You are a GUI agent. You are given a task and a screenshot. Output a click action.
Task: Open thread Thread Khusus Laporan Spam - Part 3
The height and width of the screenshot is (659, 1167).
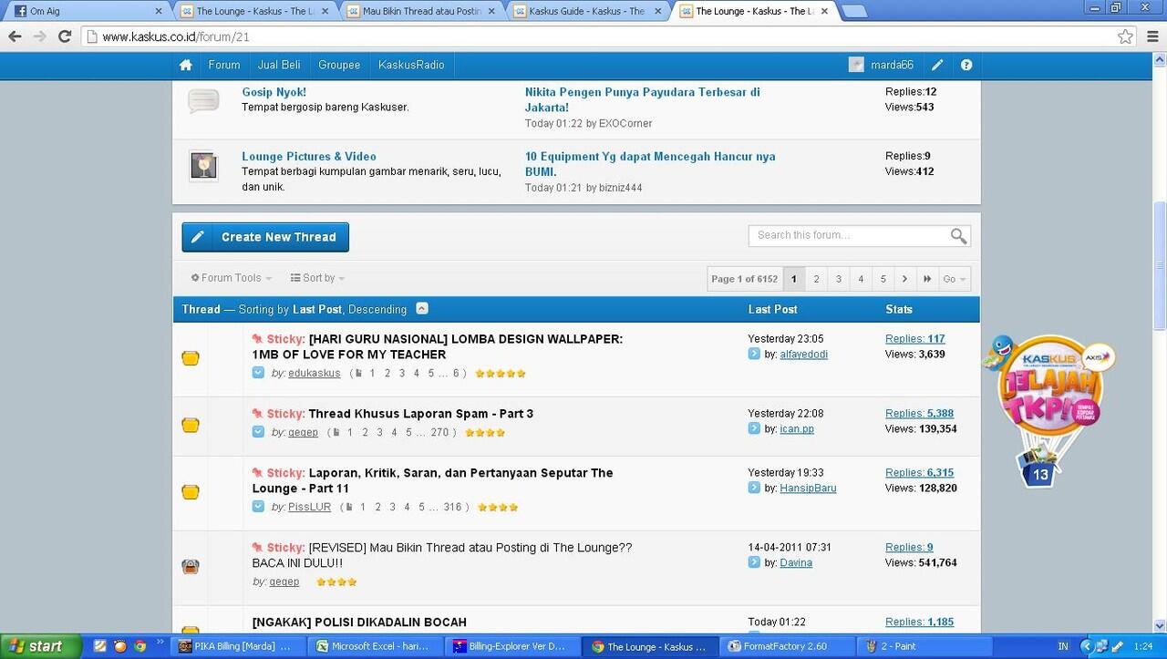click(421, 414)
